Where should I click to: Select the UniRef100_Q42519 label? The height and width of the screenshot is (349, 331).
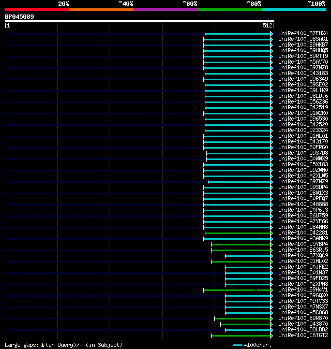coord(303,108)
